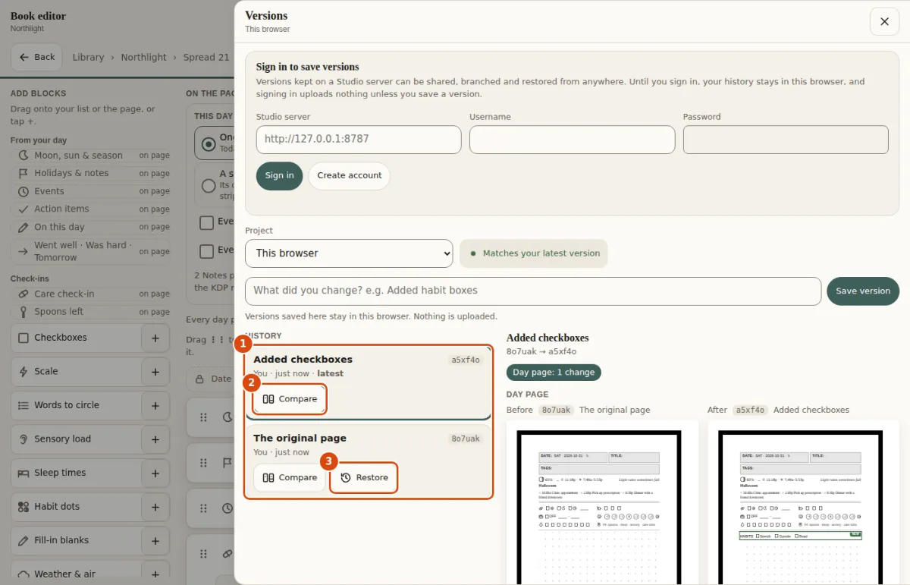This screenshot has width=910, height=585.
Task: Add Sensory load using its plus button
Action: pyautogui.click(x=155, y=439)
